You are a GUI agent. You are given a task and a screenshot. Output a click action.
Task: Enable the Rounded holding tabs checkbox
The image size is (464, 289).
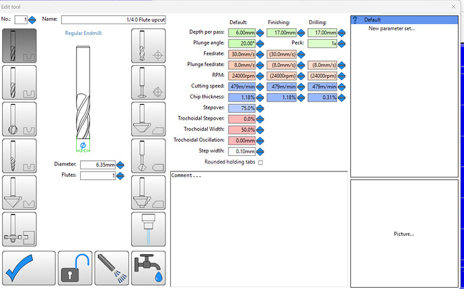pyautogui.click(x=260, y=163)
